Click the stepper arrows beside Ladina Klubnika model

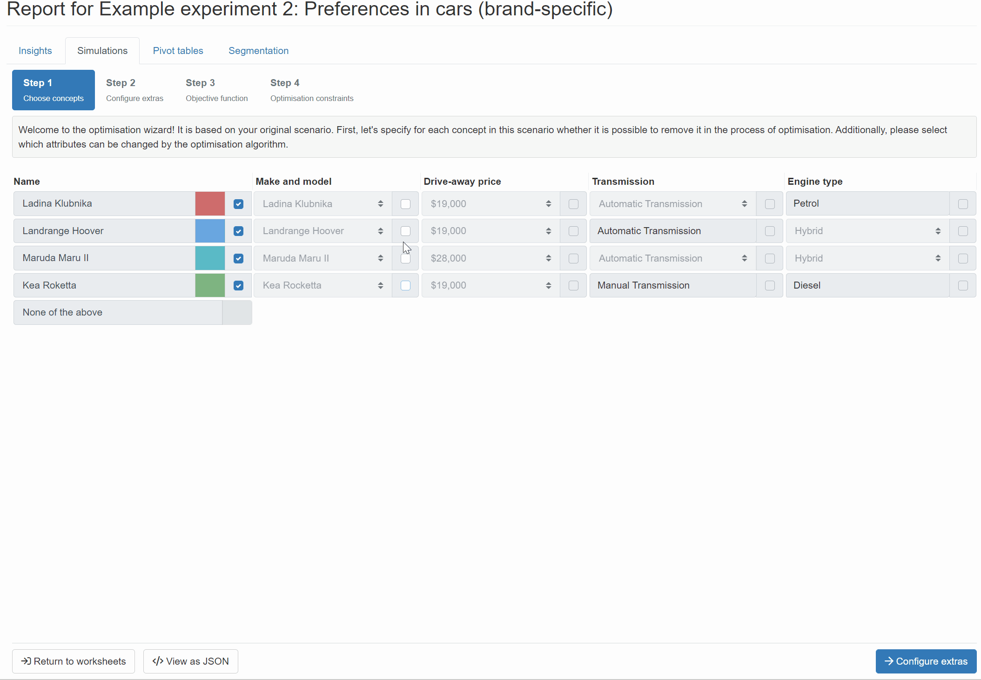point(380,203)
